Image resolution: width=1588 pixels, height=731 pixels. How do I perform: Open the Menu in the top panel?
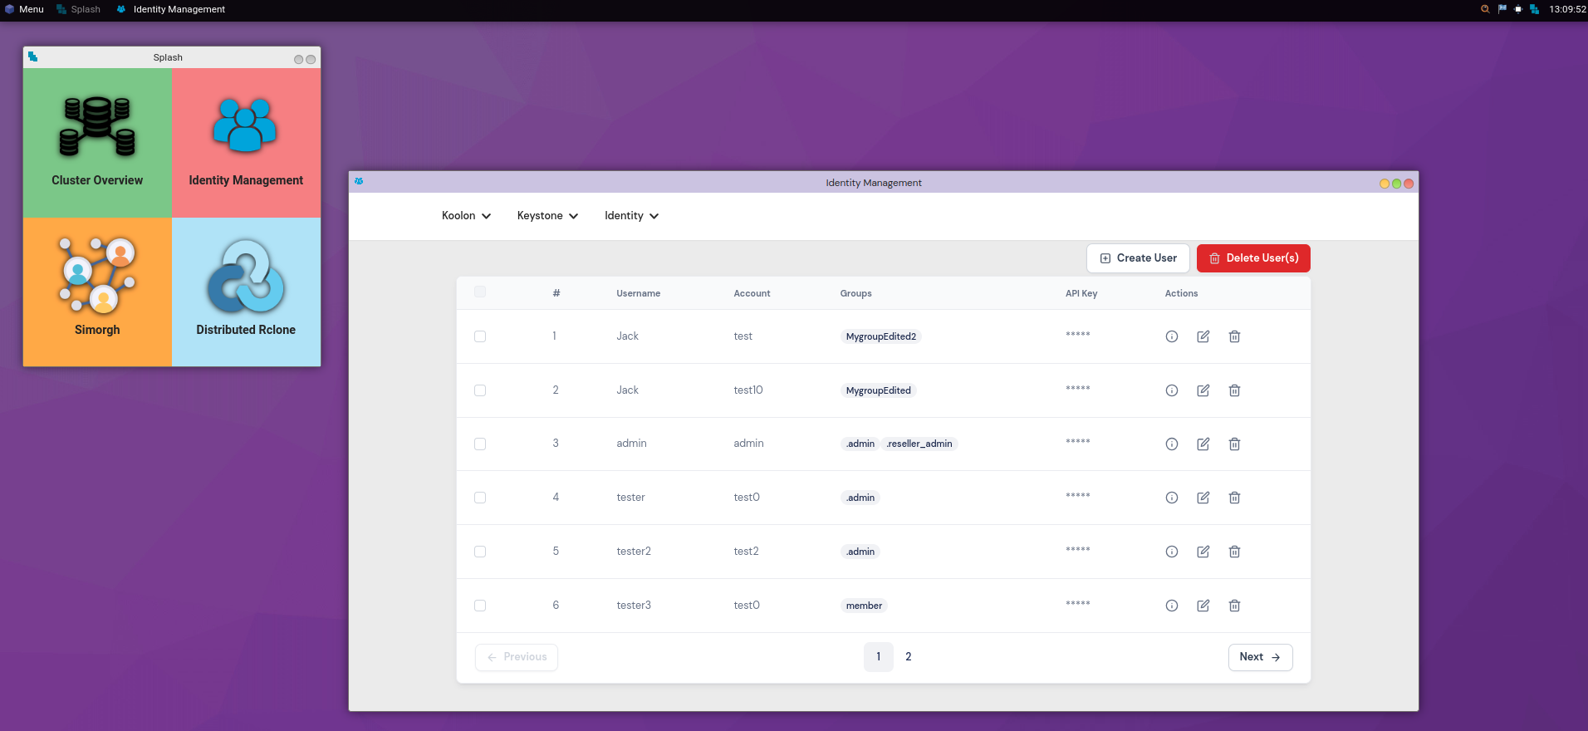coord(24,9)
